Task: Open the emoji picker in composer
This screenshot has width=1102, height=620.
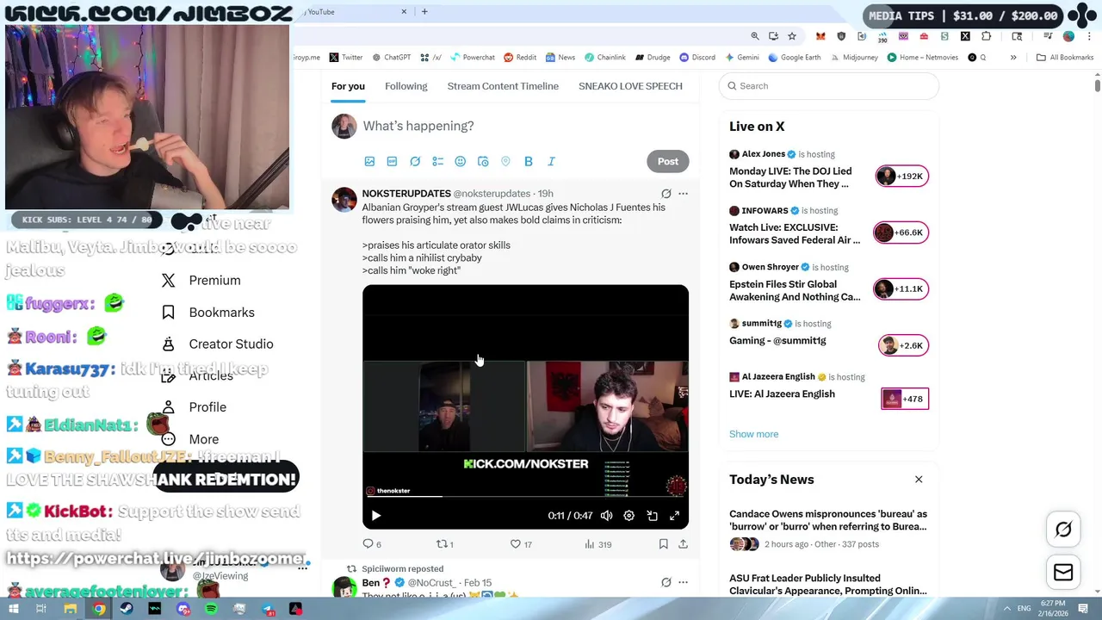Action: click(x=460, y=161)
